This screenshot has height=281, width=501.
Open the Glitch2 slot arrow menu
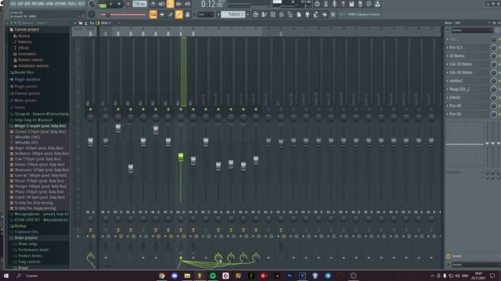pyautogui.click(x=447, y=98)
